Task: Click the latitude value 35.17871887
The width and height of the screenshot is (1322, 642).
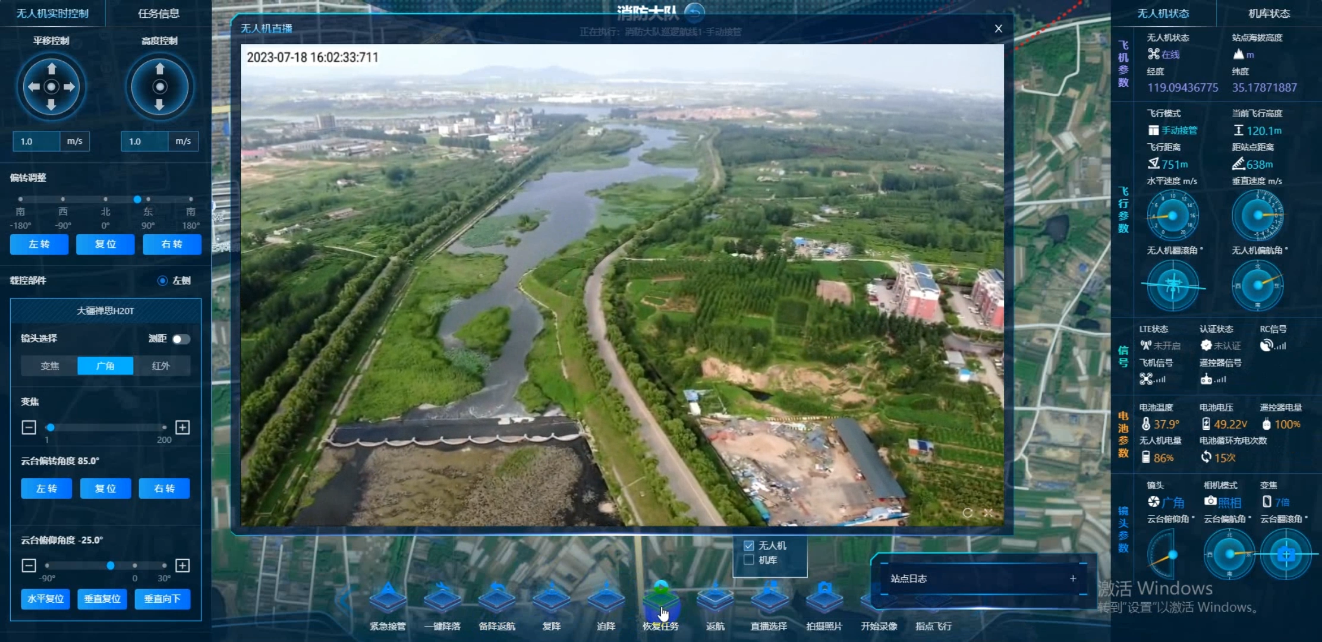Action: pos(1264,88)
